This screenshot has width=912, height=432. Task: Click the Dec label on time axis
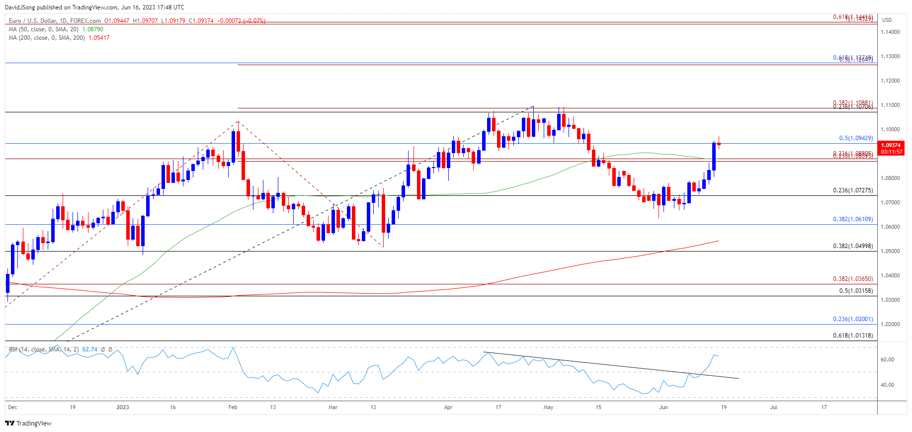click(12, 407)
